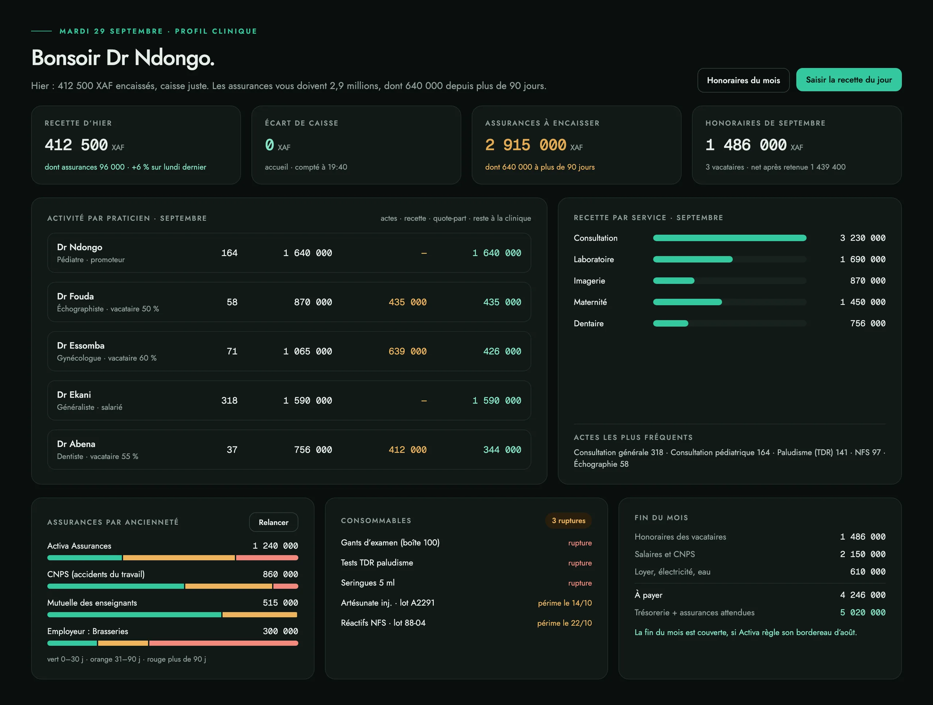Click the Assurances à encaisser amount 2 915 000
933x705 pixels.
tap(526, 145)
